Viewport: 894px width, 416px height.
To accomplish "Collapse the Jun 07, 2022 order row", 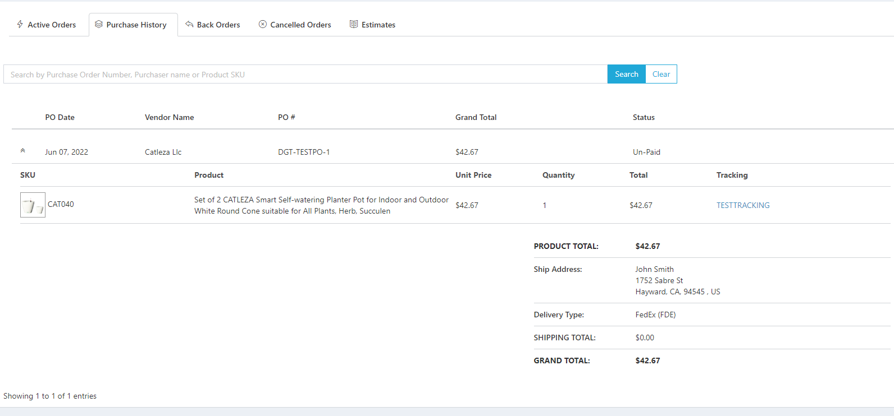I will [22, 151].
